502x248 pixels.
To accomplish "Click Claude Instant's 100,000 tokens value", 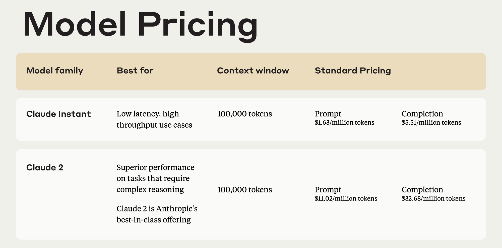I will click(x=245, y=114).
